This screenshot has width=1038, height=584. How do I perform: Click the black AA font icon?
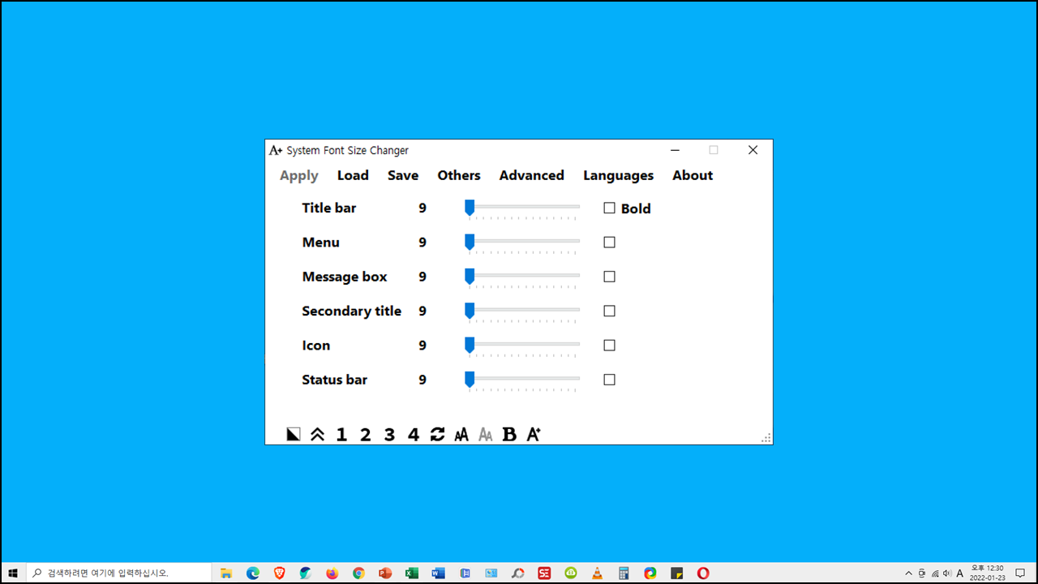click(x=461, y=435)
